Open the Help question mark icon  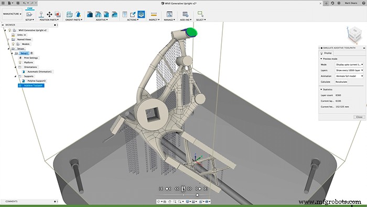point(363,3)
